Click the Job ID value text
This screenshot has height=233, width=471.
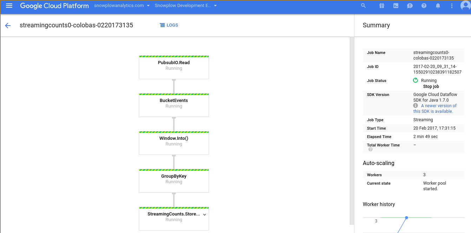437,69
